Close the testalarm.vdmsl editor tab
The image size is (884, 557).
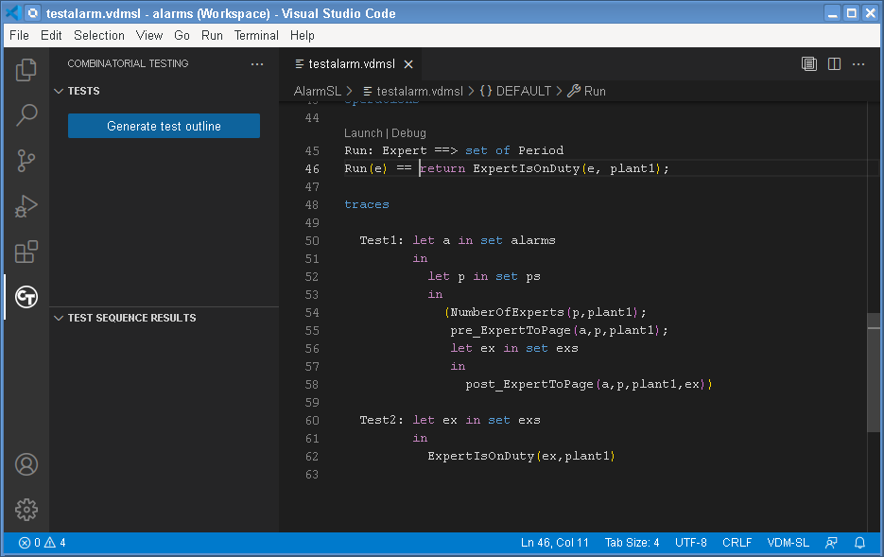click(x=408, y=64)
